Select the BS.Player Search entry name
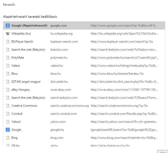 [22, 42]
